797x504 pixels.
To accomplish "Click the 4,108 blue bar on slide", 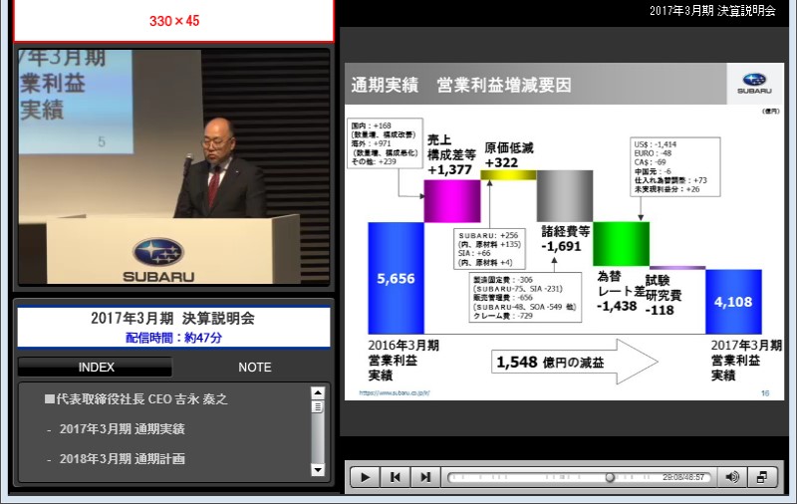I will (733, 302).
